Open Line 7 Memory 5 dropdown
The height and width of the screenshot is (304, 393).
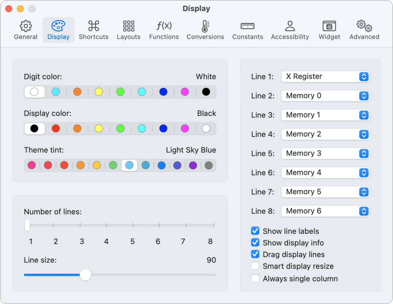(325, 192)
